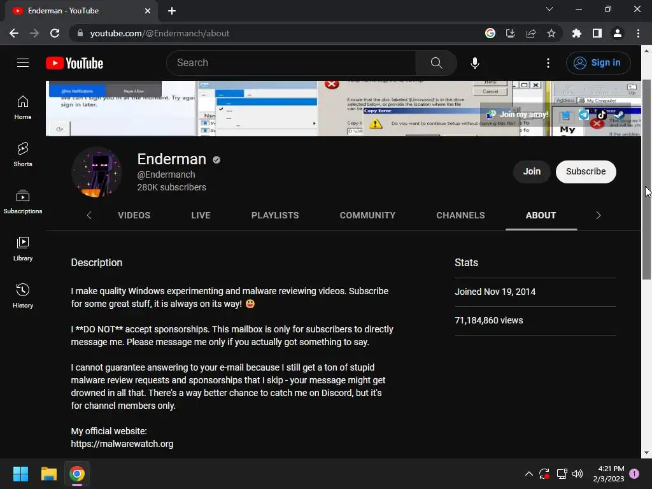652x489 pixels.
Task: Open Shorts in the left sidebar
Action: [23, 154]
